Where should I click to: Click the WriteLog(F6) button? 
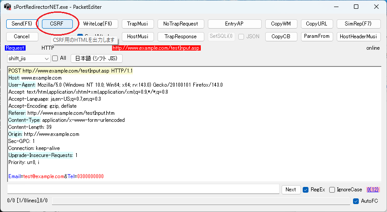[98, 24]
